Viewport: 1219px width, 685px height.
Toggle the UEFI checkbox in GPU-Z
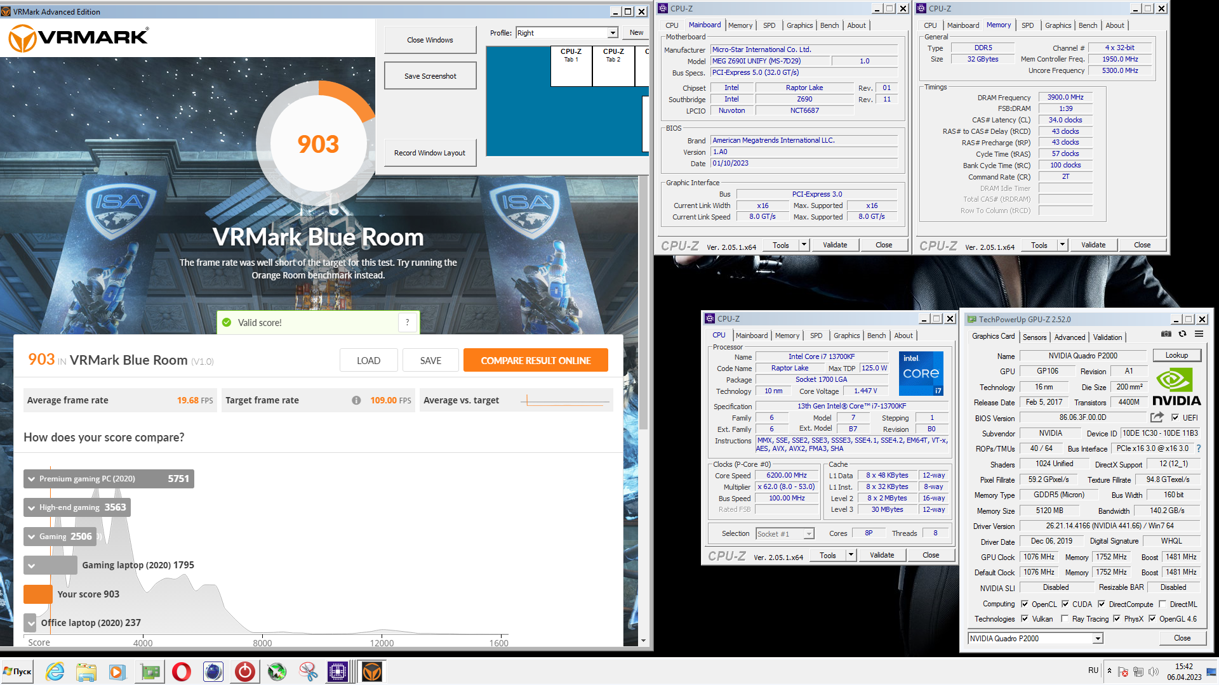pos(1175,417)
